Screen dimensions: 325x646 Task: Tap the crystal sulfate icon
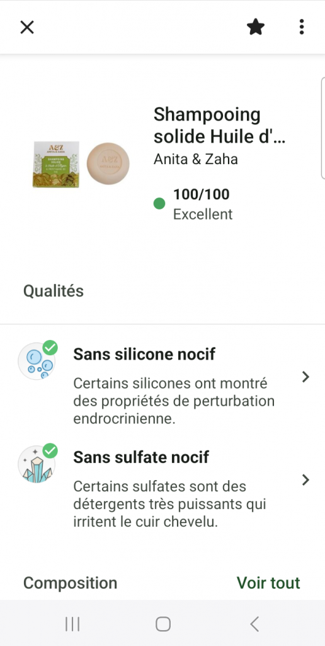(37, 464)
